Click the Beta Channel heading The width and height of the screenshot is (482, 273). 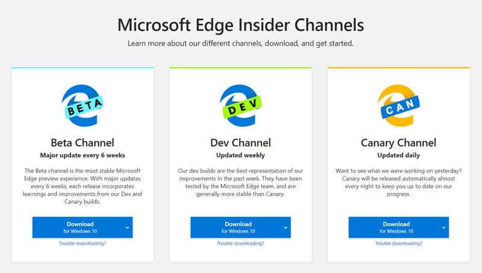(83, 143)
